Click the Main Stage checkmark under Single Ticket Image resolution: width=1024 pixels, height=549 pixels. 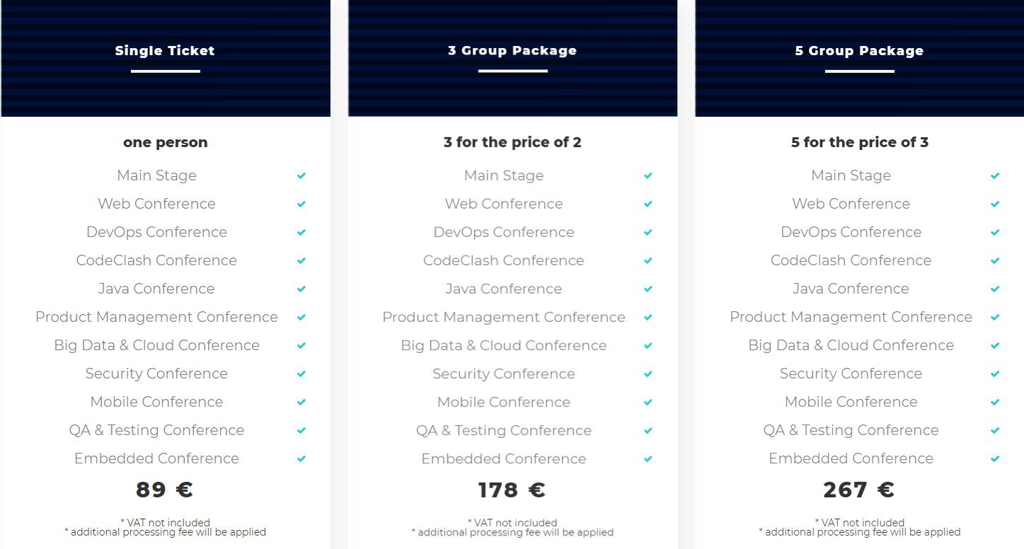pos(301,175)
